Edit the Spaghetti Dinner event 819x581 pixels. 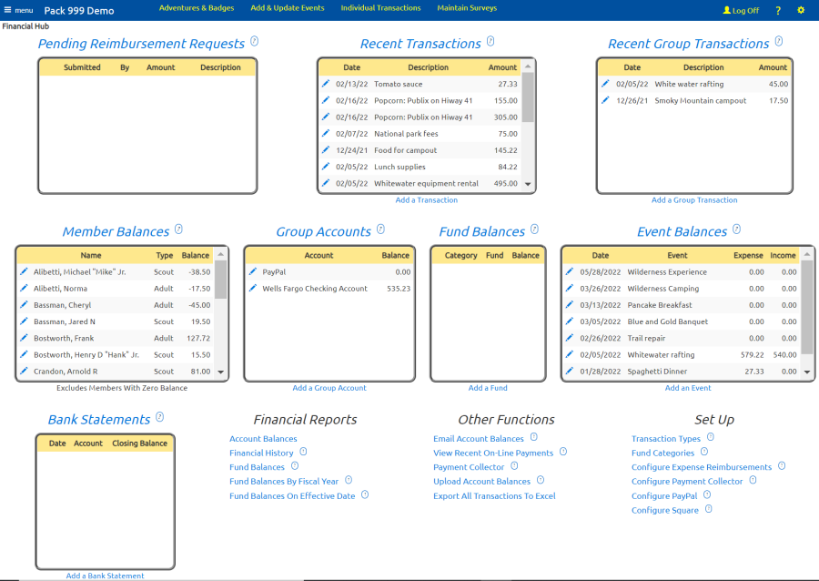click(x=570, y=371)
